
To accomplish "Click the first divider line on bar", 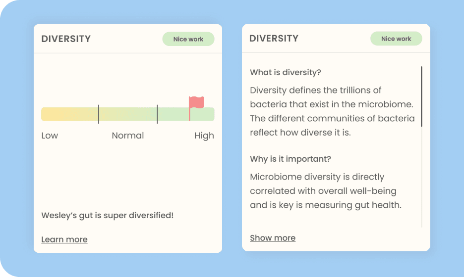I will click(x=99, y=114).
